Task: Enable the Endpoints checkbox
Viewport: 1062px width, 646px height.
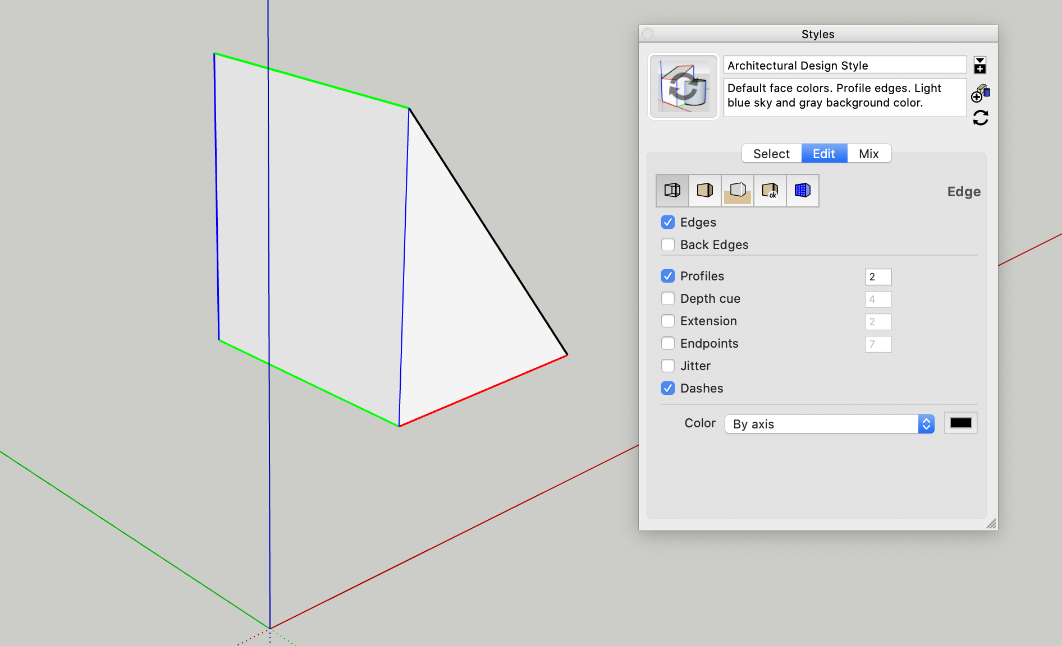Action: (668, 343)
